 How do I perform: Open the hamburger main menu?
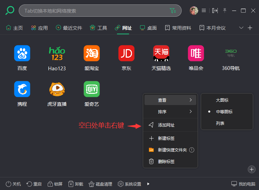pos(204,11)
